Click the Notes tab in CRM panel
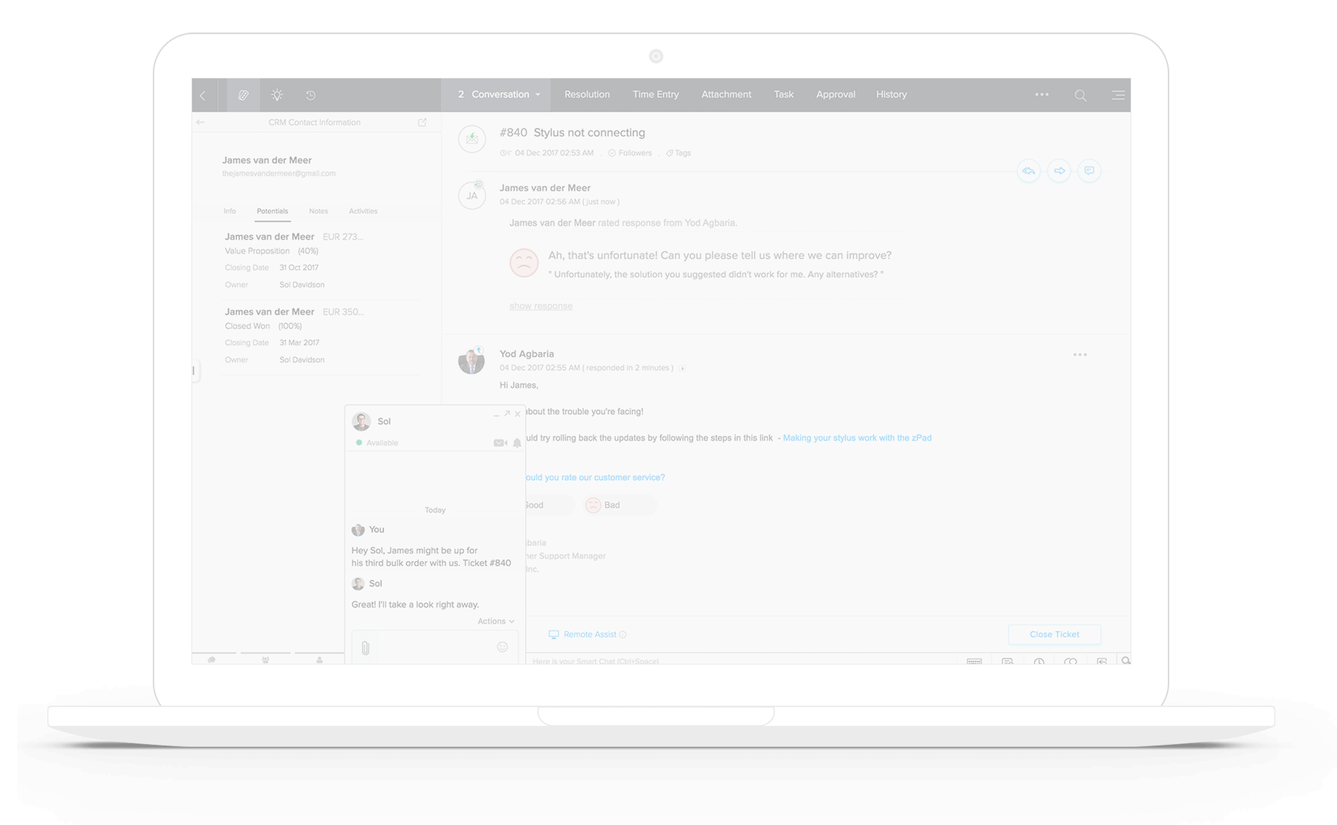This screenshot has width=1337, height=825. [318, 211]
